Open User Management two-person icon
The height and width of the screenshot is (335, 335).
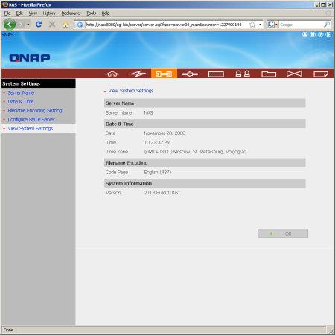[243, 74]
